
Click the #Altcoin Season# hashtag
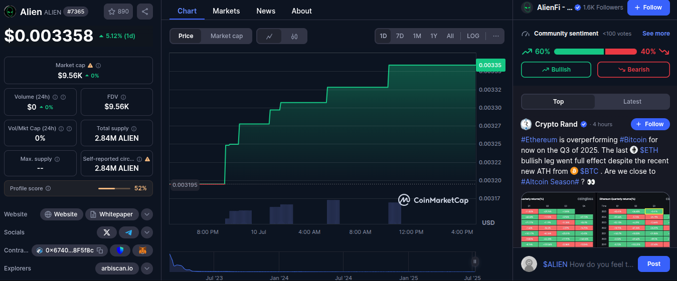click(550, 182)
